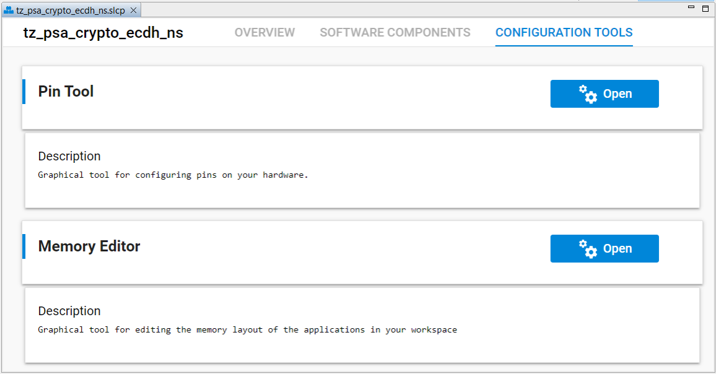The height and width of the screenshot is (374, 716).
Task: Select the CONFIGURATION TOOLS tab
Action: (x=564, y=33)
